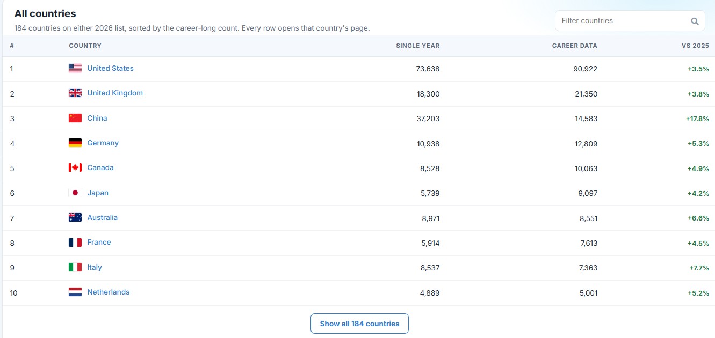This screenshot has width=715, height=338.
Task: Click the United Kingdom flag icon
Action: 75,93
